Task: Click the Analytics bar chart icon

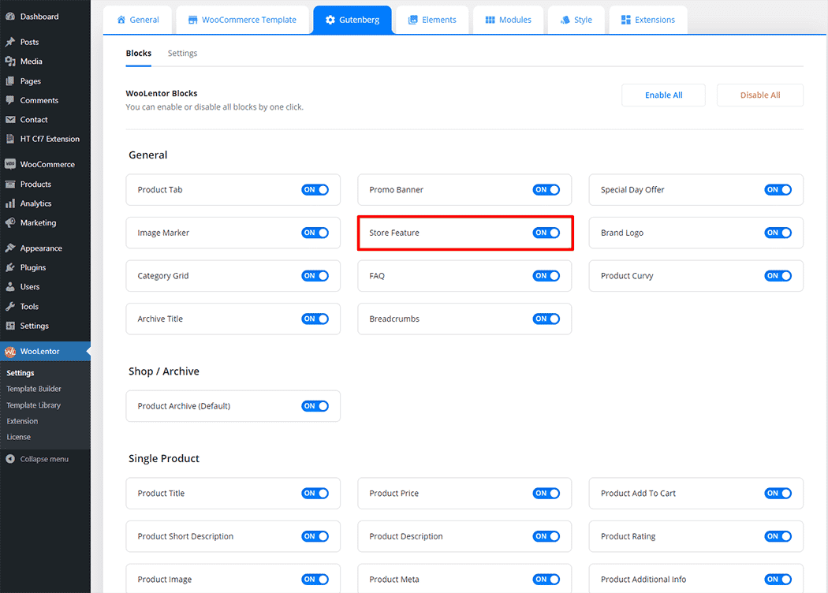Action: pyautogui.click(x=10, y=203)
